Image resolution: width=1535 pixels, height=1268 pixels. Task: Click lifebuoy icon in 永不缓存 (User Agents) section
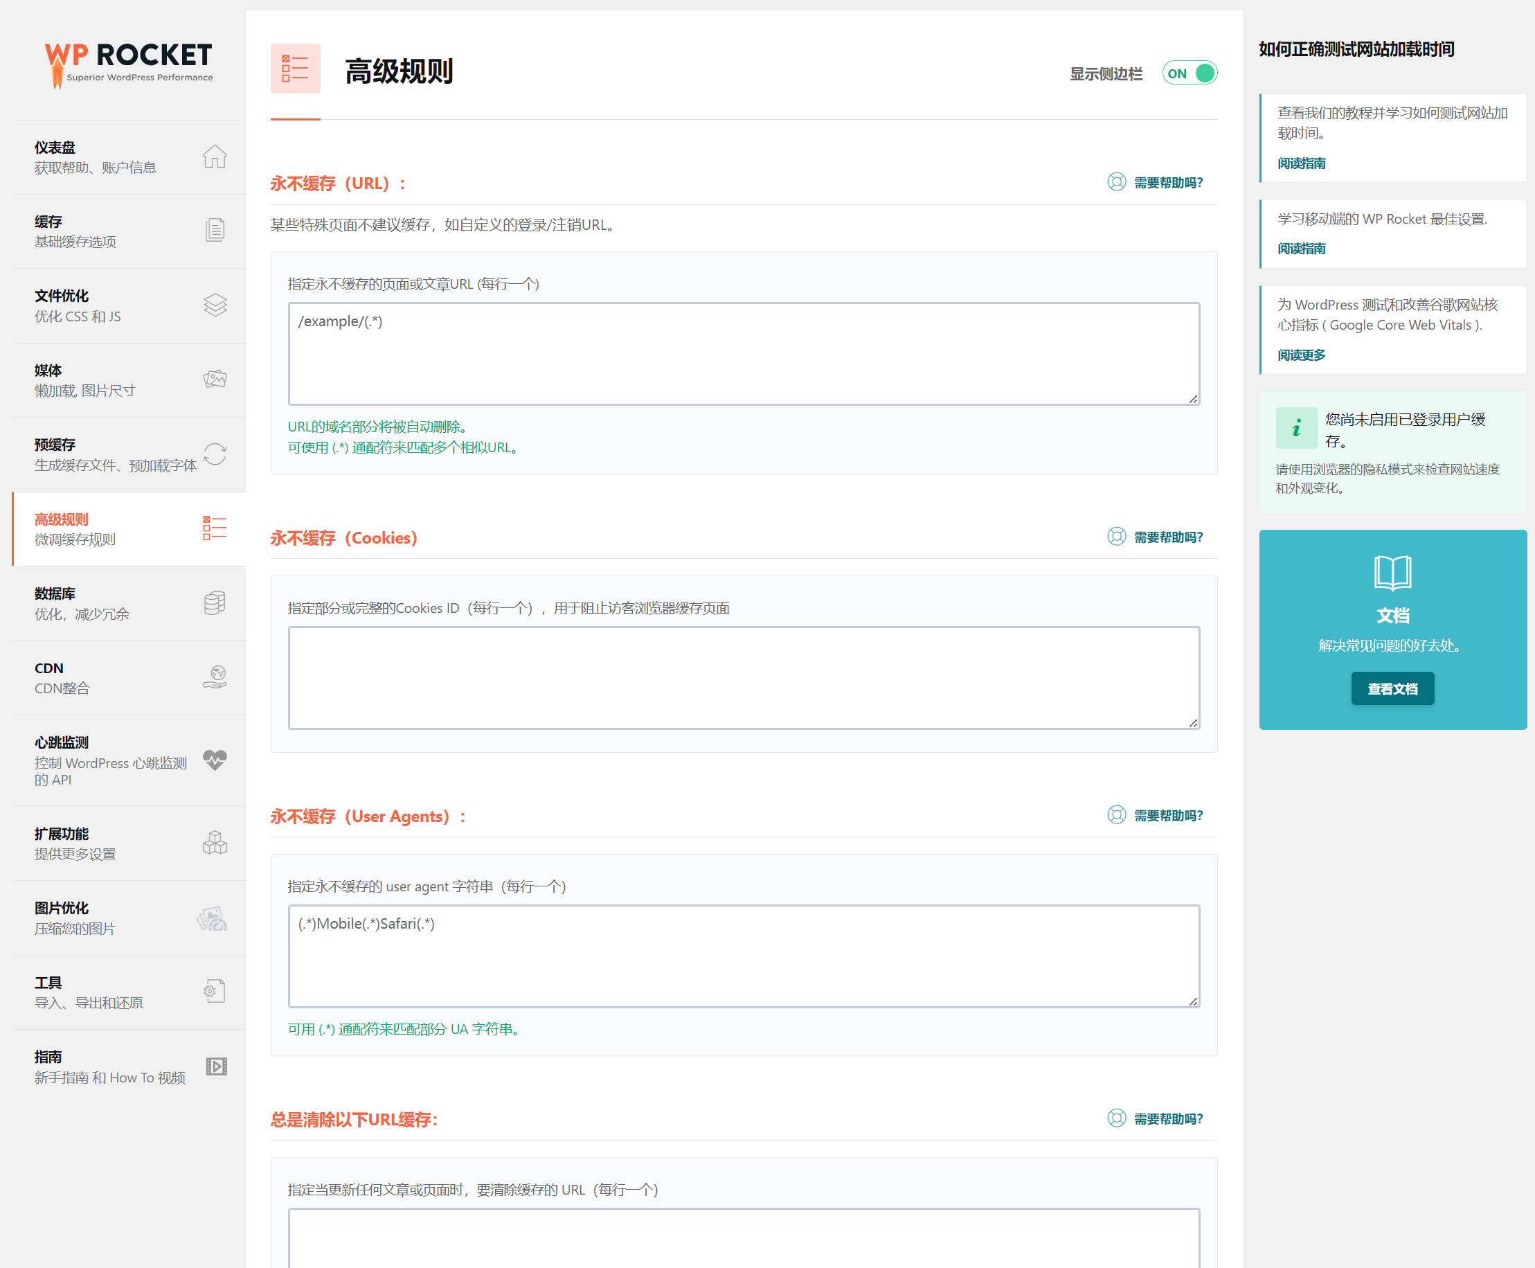click(1117, 815)
